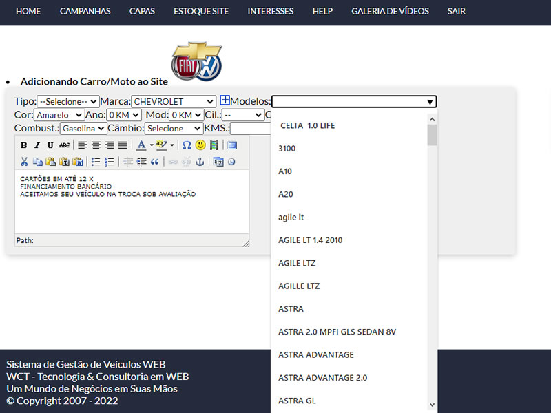Open highlight color picker arrow
This screenshot has width=551, height=413.
171,145
